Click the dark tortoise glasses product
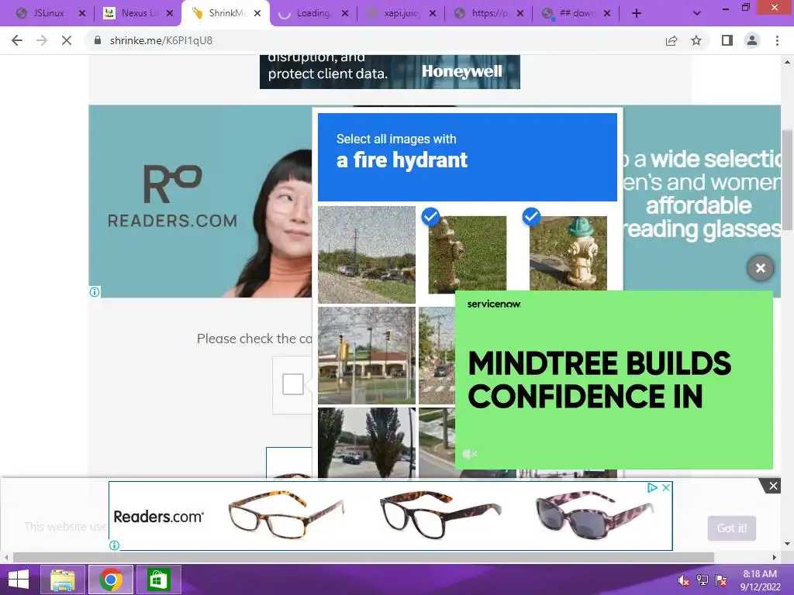The width and height of the screenshot is (794, 595). pyautogui.click(x=440, y=514)
